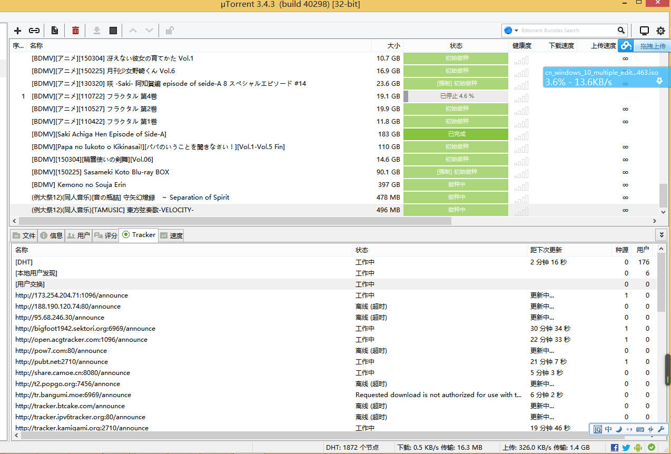Click in the Bittorrent Bundles Search field

[566, 31]
